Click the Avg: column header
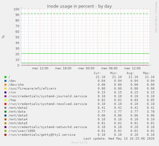This screenshot has width=159, height=146. pos(130,73)
